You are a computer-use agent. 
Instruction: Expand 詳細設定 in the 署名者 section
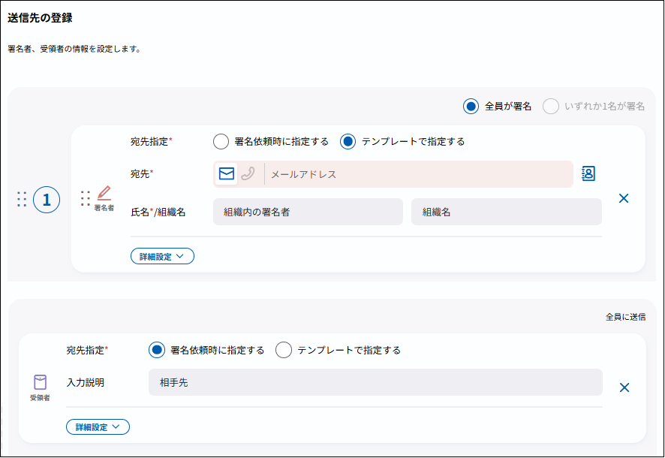tap(162, 256)
